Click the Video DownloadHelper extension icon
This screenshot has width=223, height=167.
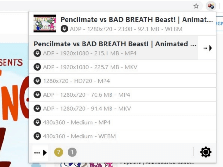(211, 6)
